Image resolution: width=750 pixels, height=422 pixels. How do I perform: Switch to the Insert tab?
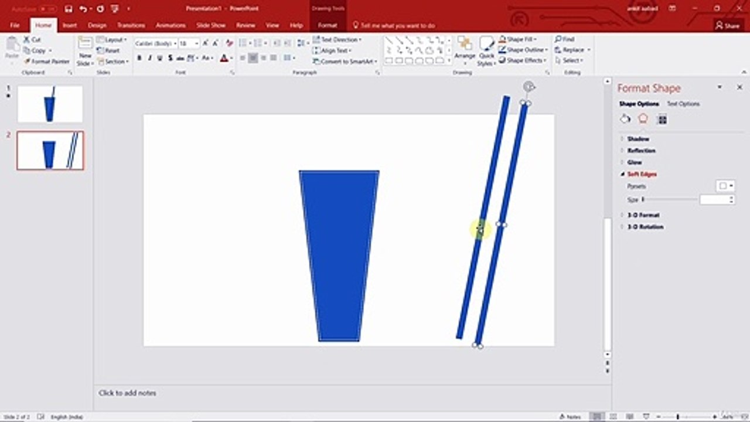[x=70, y=25]
